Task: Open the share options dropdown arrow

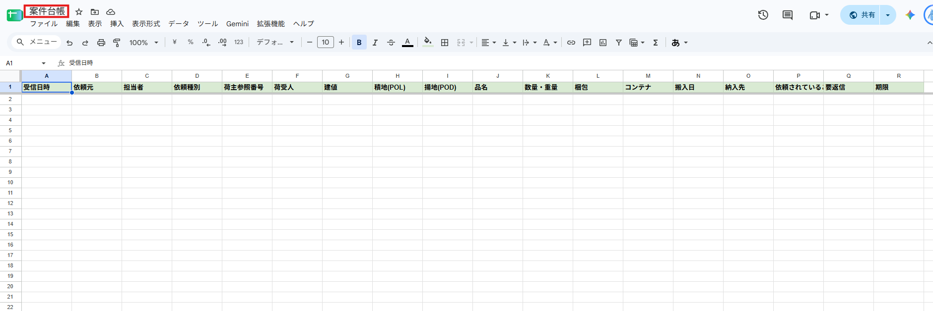Action: [x=888, y=15]
